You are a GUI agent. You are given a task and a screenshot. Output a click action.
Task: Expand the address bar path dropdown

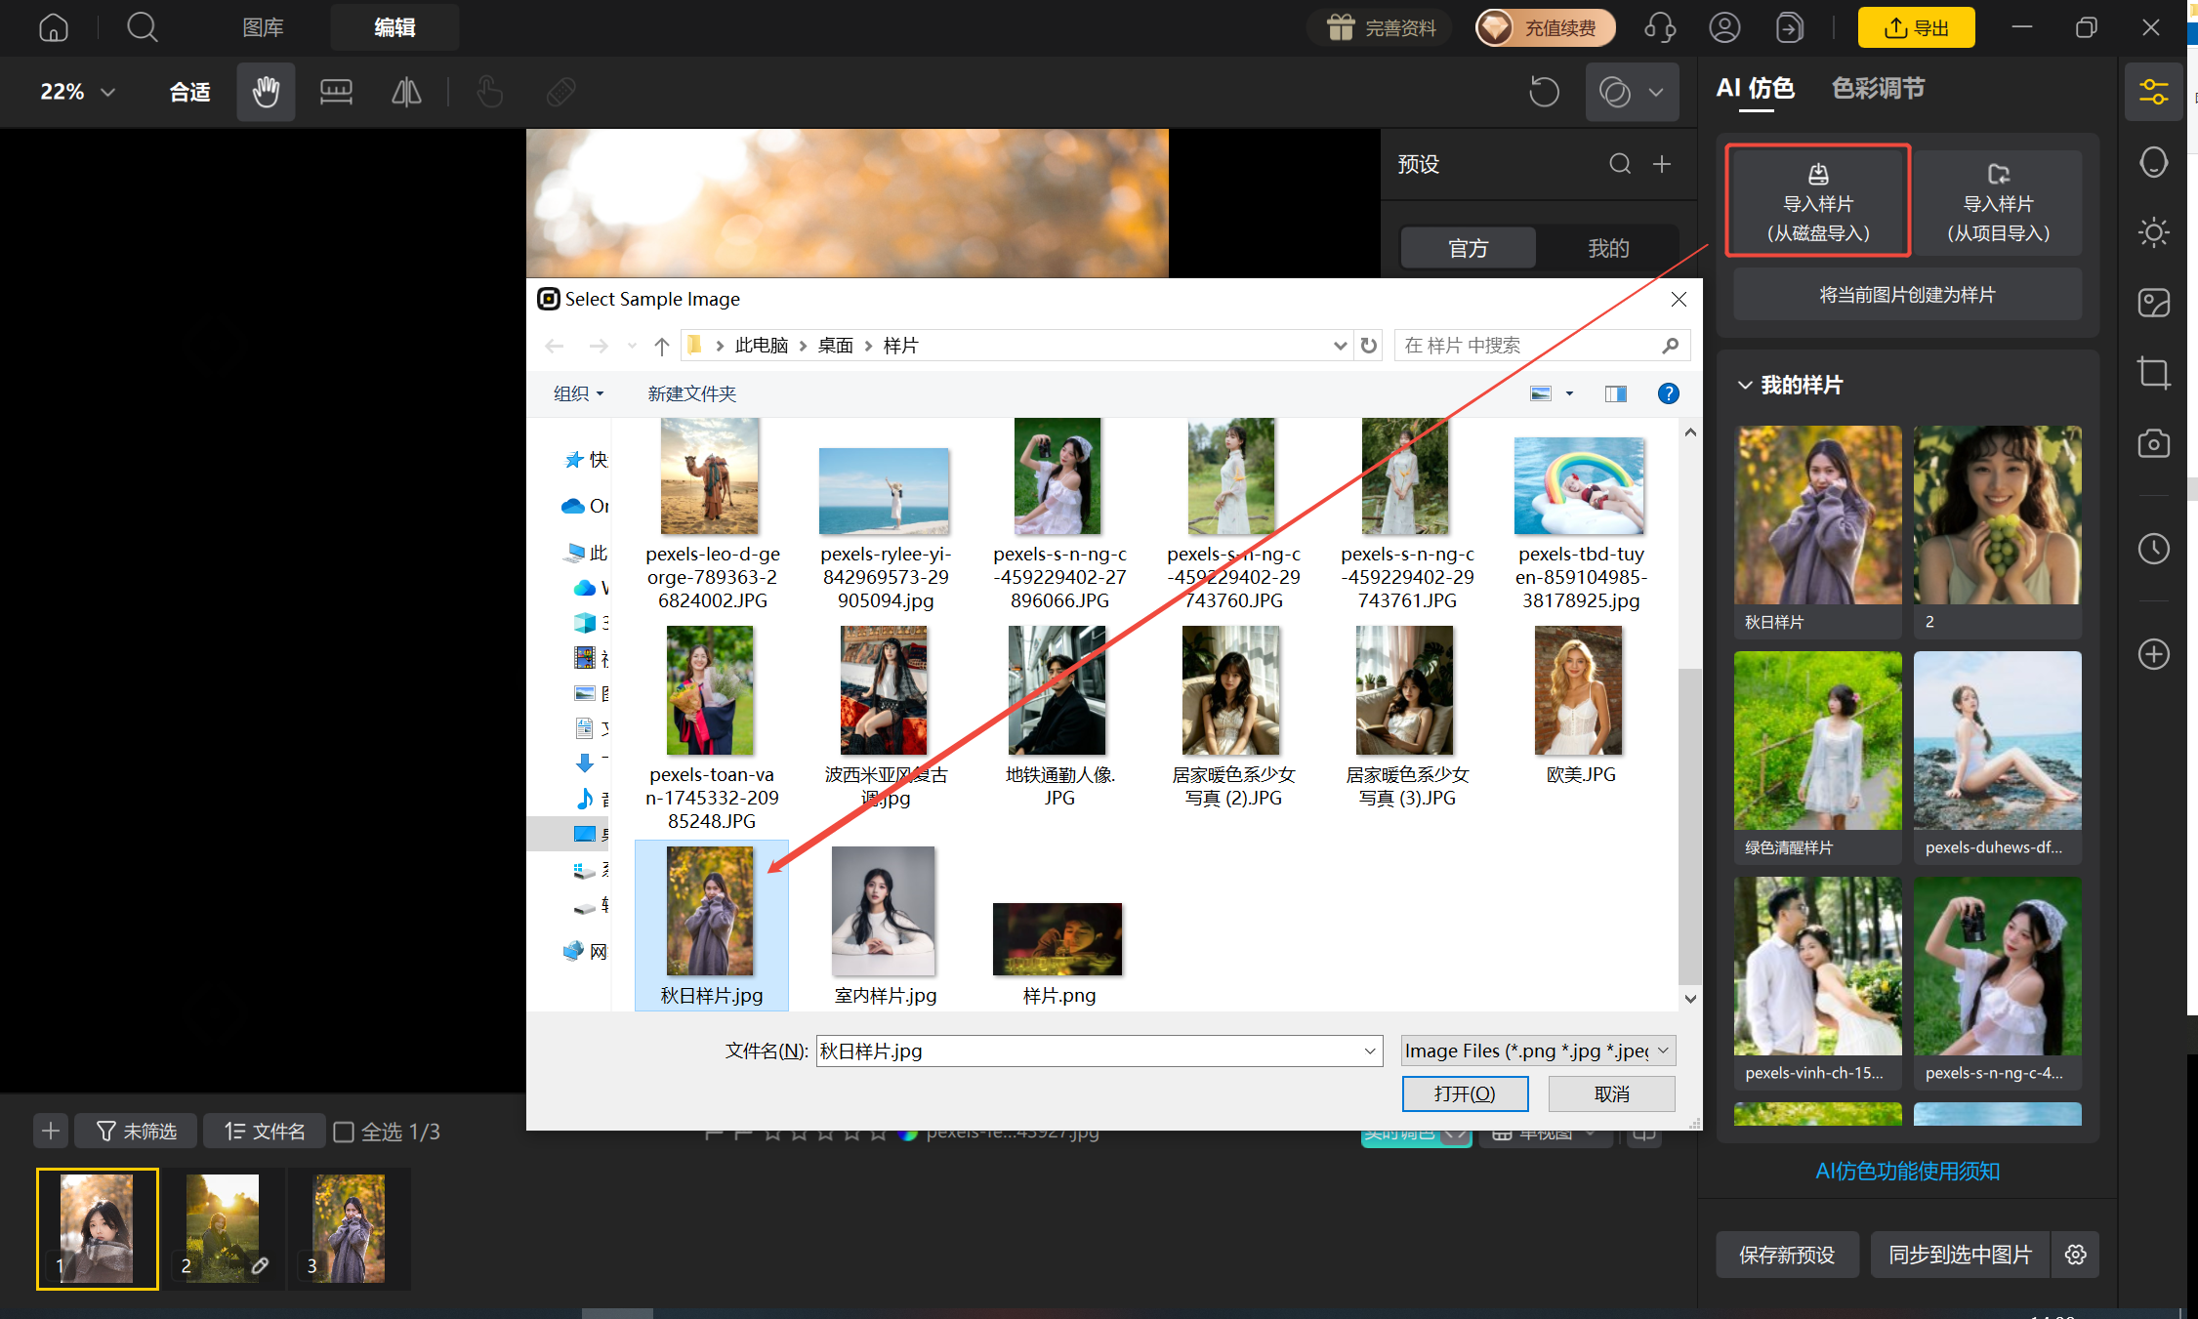[x=1340, y=346]
